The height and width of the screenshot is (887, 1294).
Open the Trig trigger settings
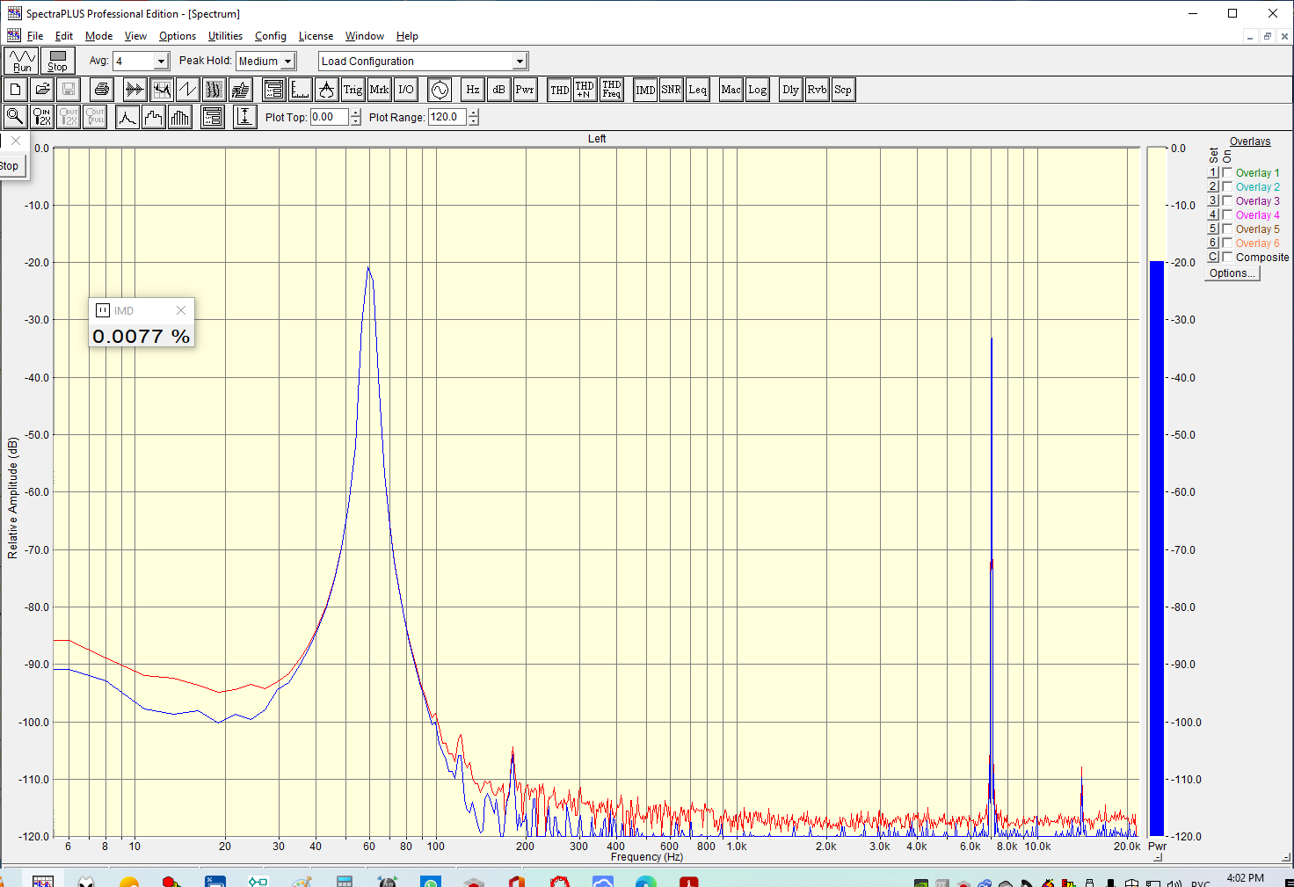(x=353, y=90)
